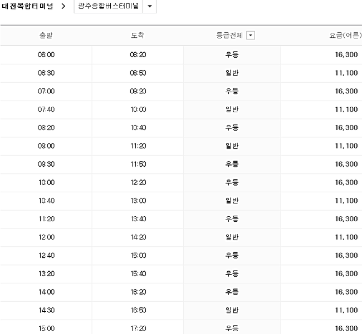Select the 07:00 departure time
Screen dimensions: 362x334
(46, 91)
